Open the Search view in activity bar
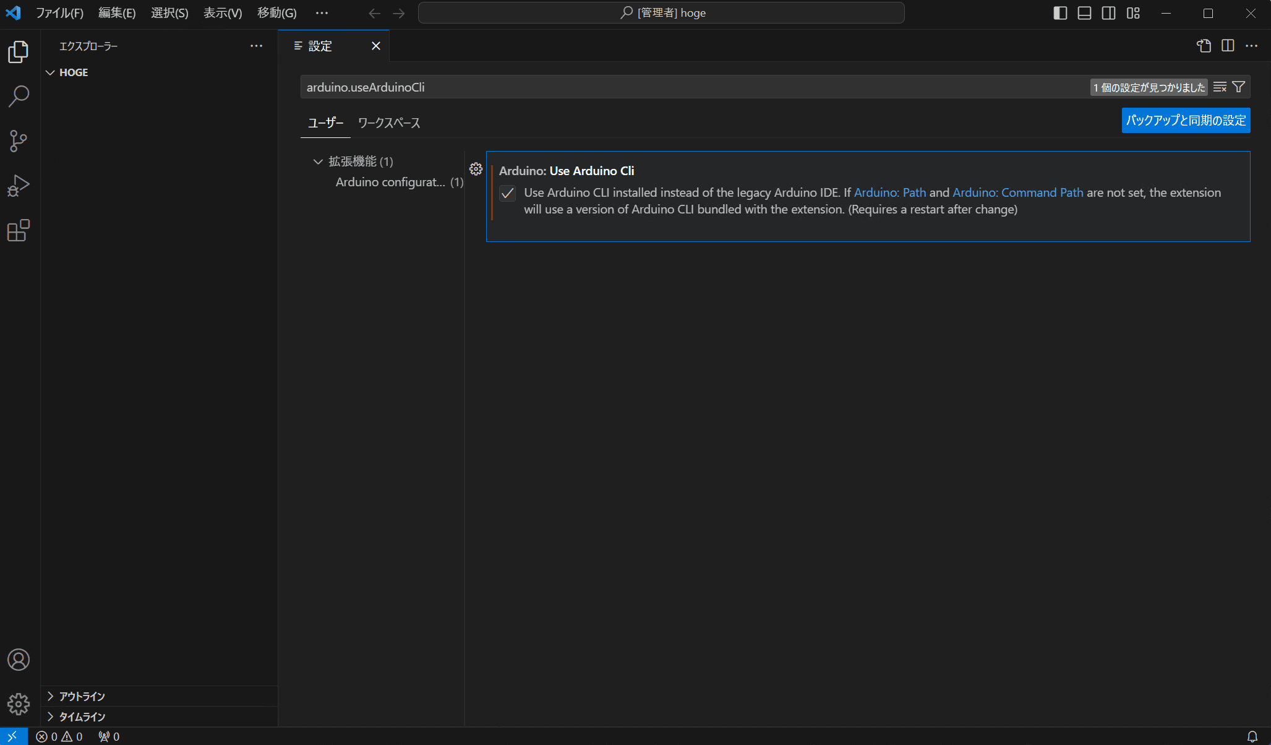Screen dimensions: 1271x745 (19, 97)
